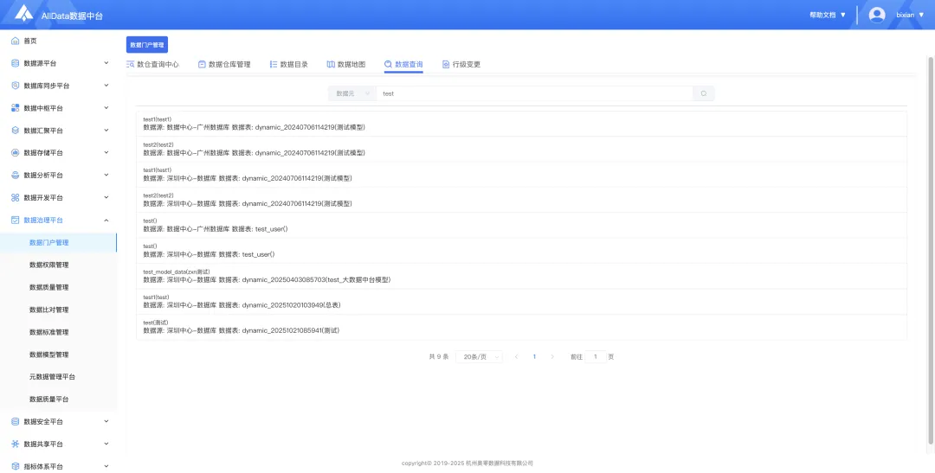The image size is (935, 473).
Task: Expand the 数据存储平台 chevron
Action: 106,152
